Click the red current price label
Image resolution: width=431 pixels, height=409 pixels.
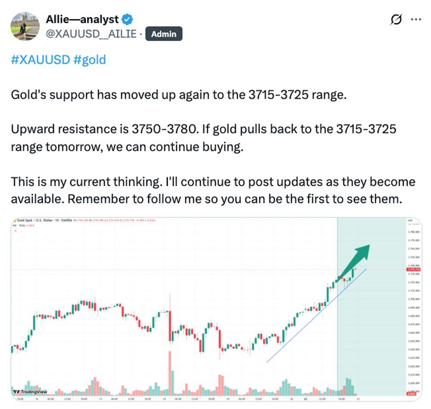click(x=413, y=269)
